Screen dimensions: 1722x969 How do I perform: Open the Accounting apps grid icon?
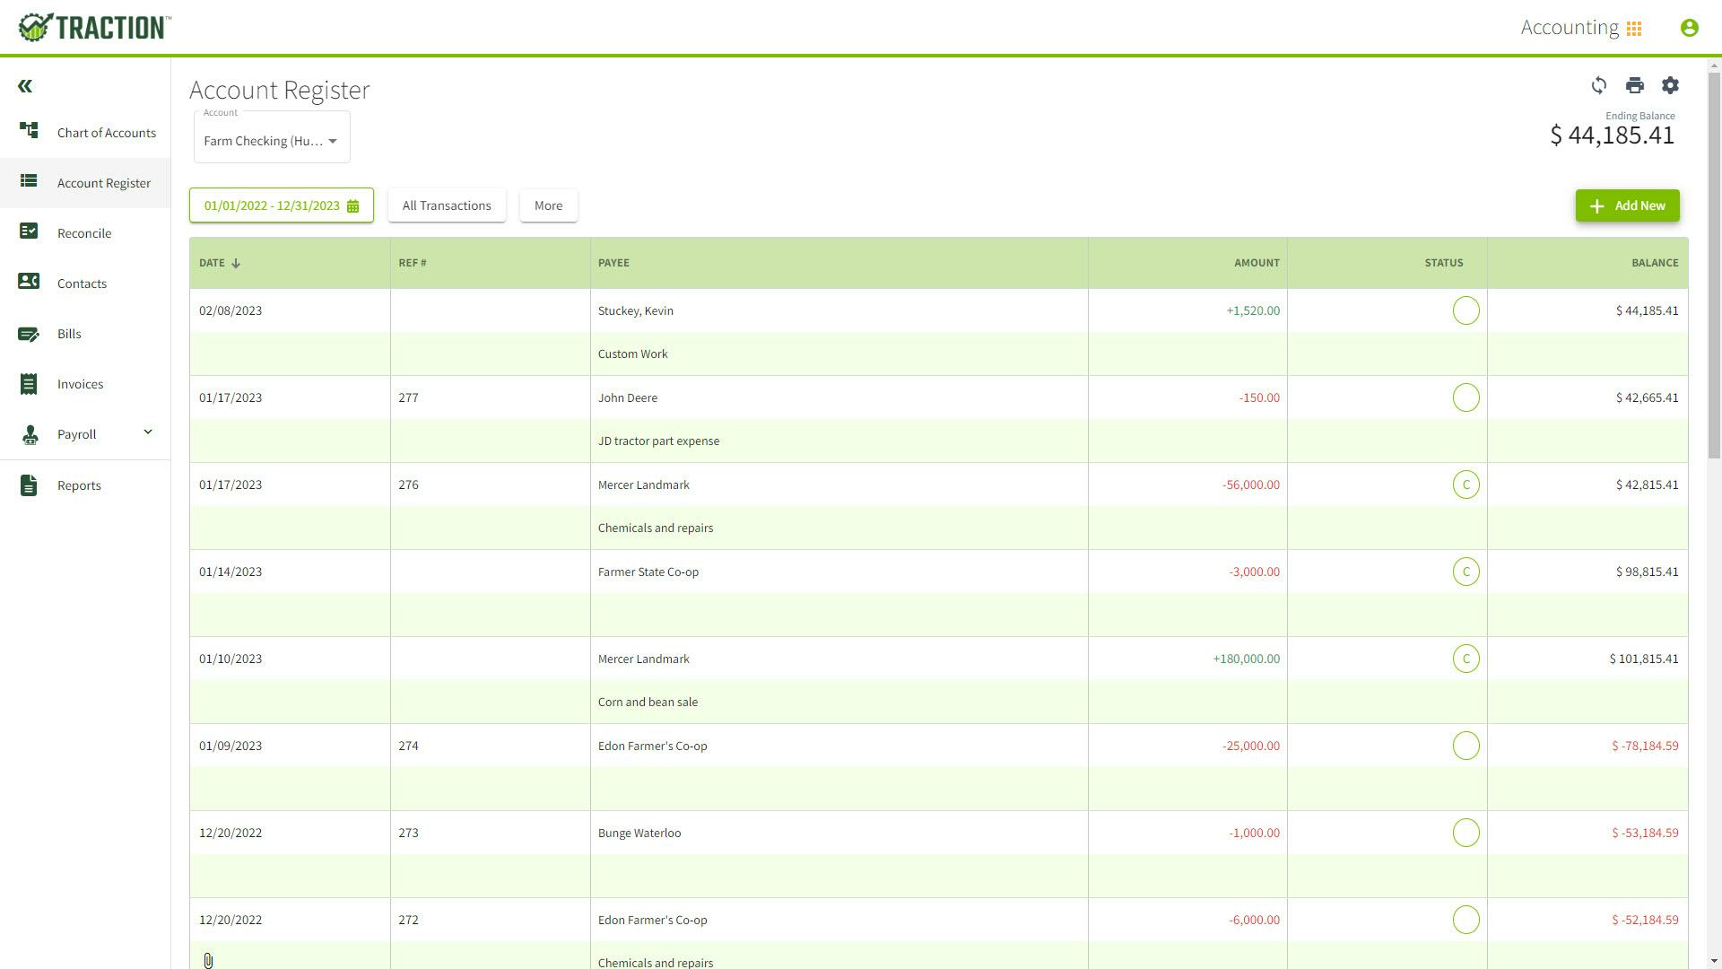click(x=1634, y=29)
